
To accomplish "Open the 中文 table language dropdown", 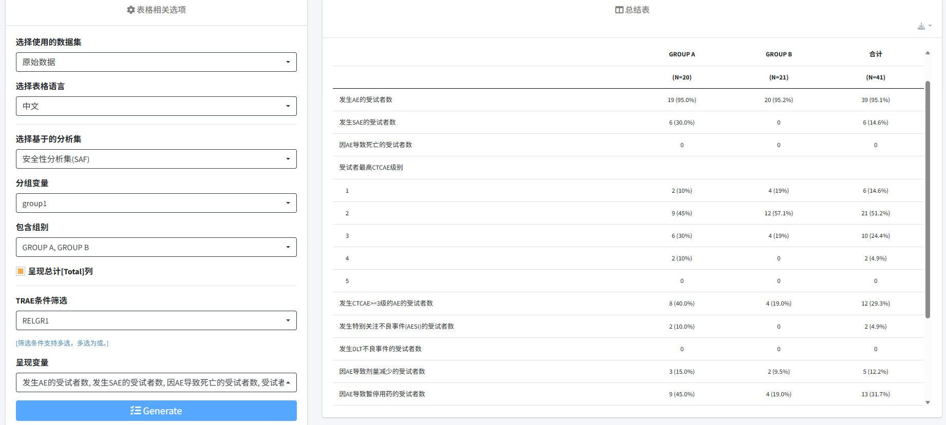I will [156, 106].
